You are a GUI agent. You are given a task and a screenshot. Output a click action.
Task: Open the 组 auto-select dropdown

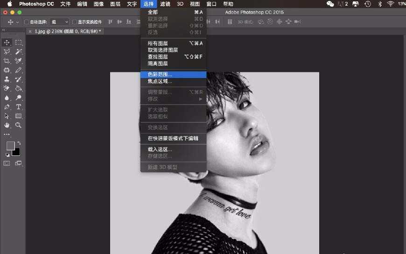pos(60,22)
